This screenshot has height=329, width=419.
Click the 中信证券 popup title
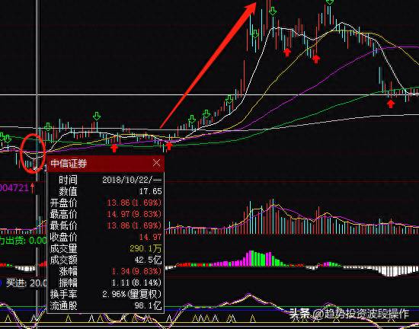pos(69,164)
